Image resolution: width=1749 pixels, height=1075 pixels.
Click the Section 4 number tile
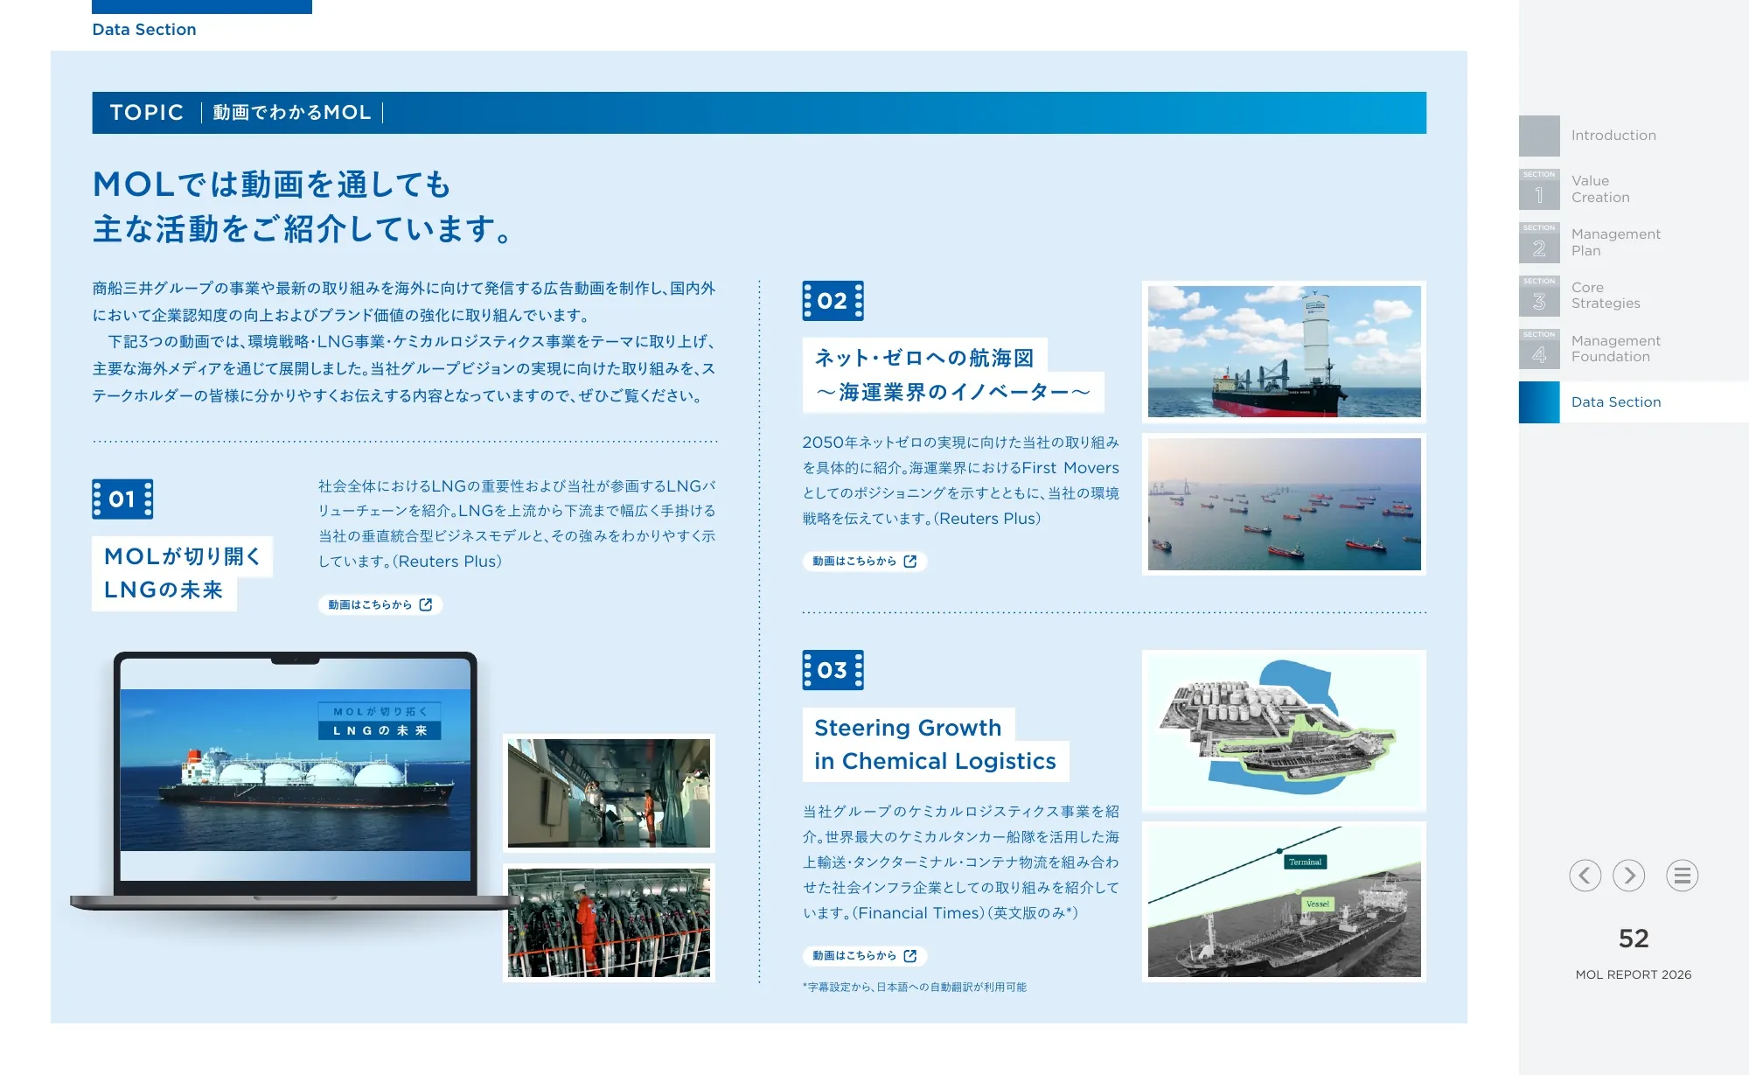coord(1539,349)
